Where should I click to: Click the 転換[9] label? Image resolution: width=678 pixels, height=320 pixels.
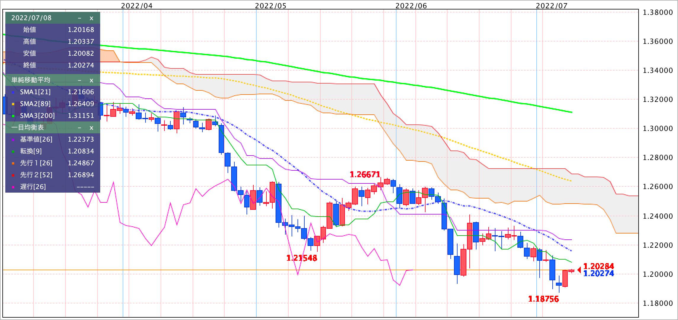(x=31, y=151)
